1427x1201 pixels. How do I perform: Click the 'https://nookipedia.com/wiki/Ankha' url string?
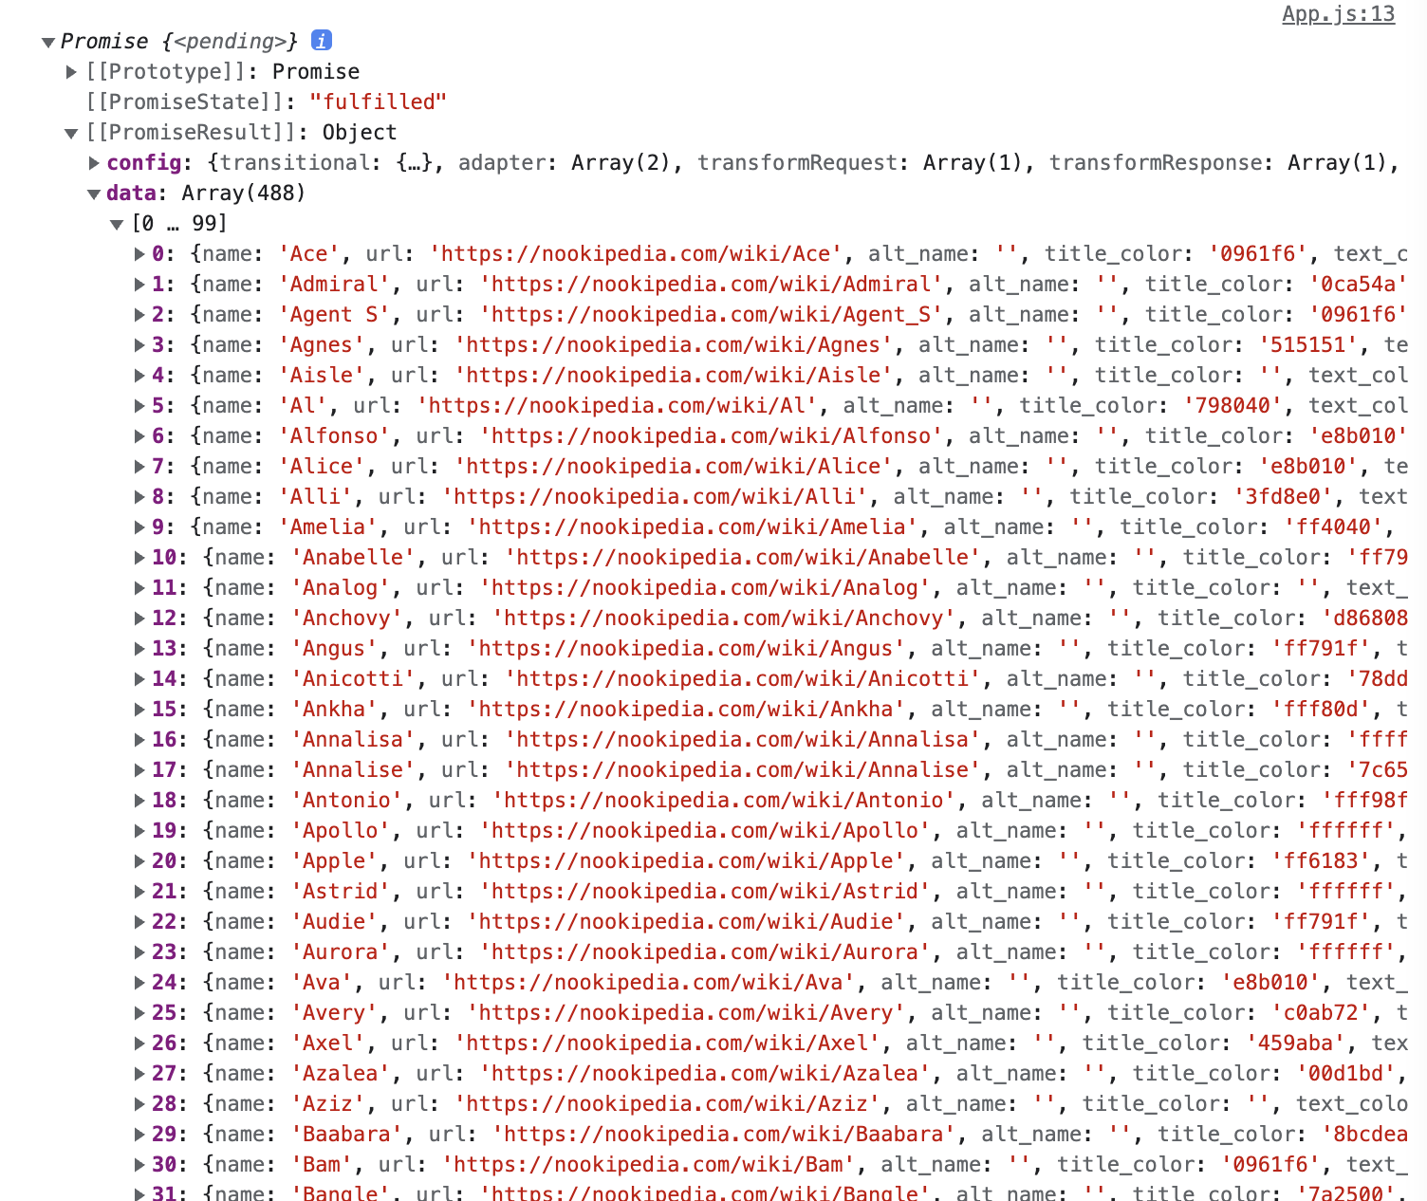click(x=685, y=710)
